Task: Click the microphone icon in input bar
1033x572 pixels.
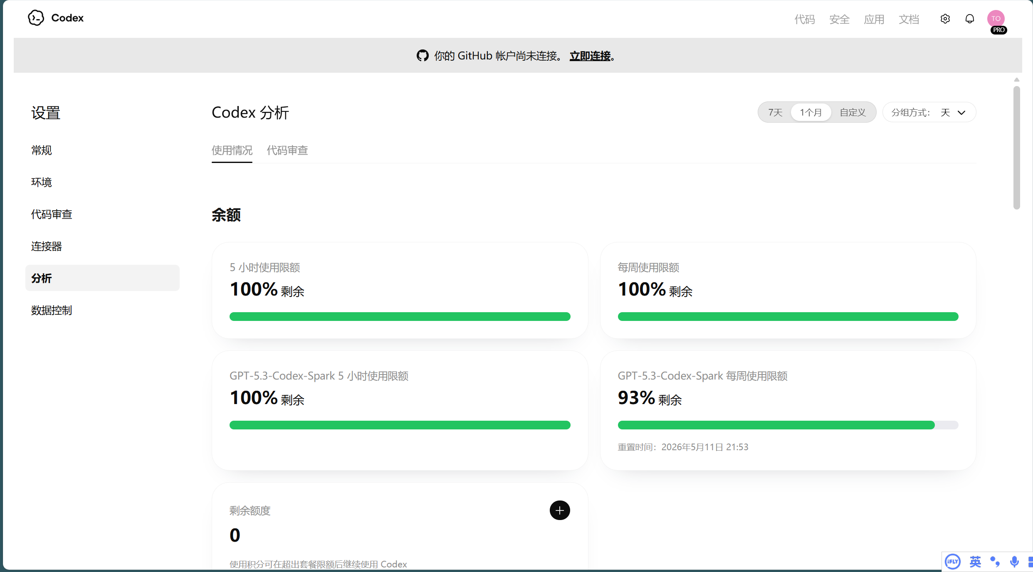Action: point(1014,562)
